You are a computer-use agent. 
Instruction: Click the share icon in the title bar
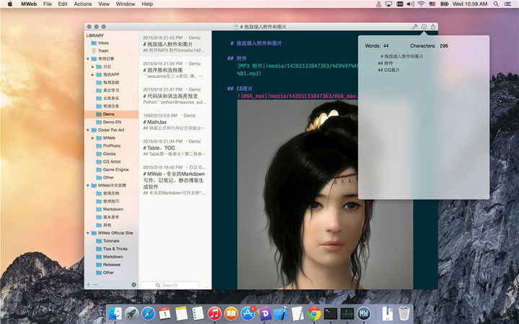pyautogui.click(x=432, y=27)
